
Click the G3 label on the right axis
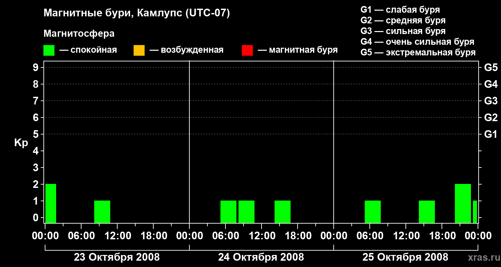click(x=491, y=101)
